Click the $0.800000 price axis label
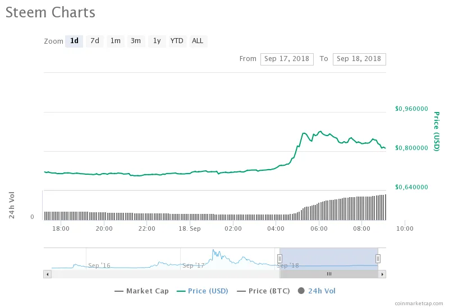This screenshot has height=308, width=449. click(x=411, y=148)
